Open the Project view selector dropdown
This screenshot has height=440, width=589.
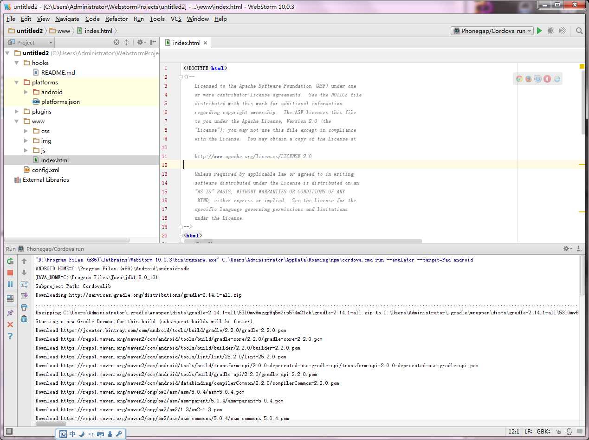coord(29,42)
